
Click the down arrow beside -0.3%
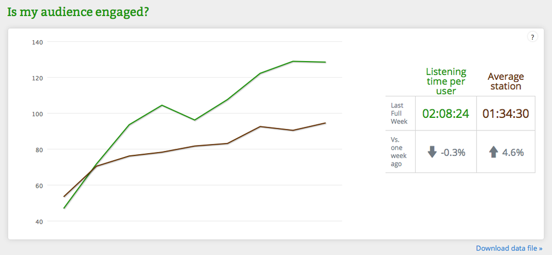[432, 153]
